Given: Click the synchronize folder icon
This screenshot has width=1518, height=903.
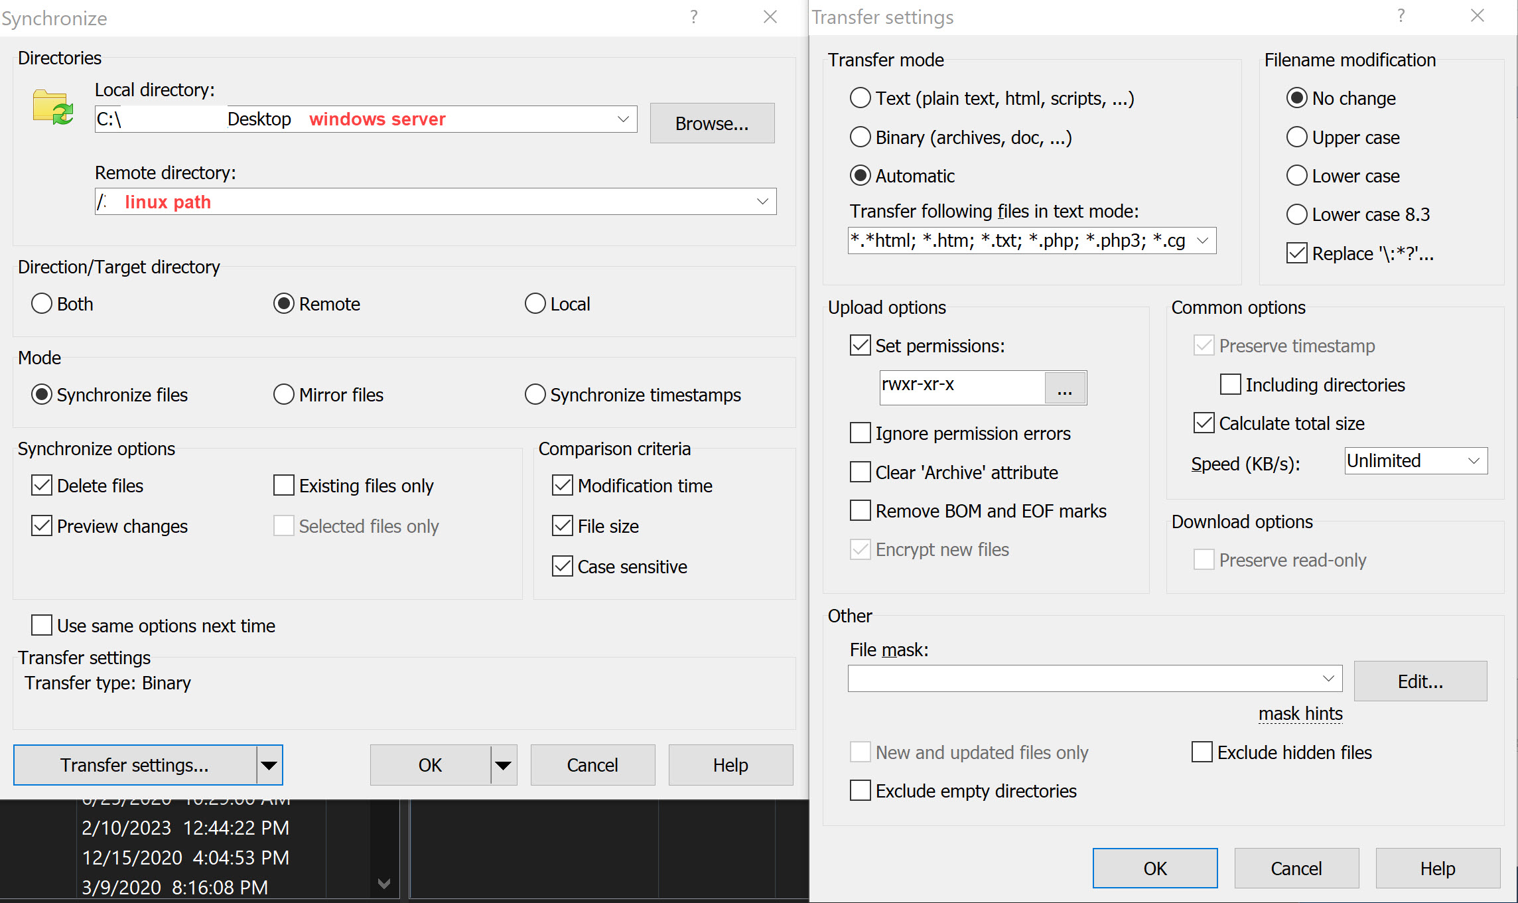Looking at the screenshot, I should click(x=52, y=107).
